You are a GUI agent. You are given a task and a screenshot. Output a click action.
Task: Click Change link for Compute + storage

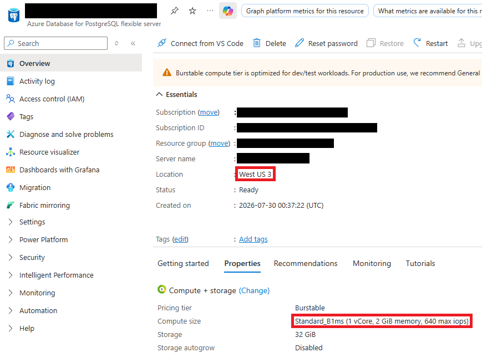click(254, 291)
